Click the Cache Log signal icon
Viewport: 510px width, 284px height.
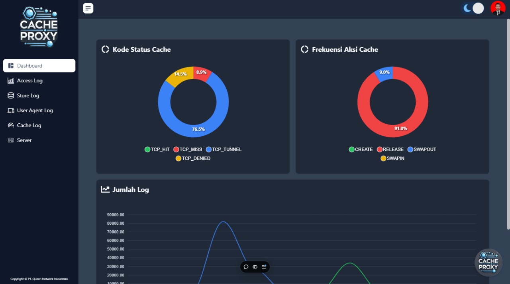coord(11,125)
